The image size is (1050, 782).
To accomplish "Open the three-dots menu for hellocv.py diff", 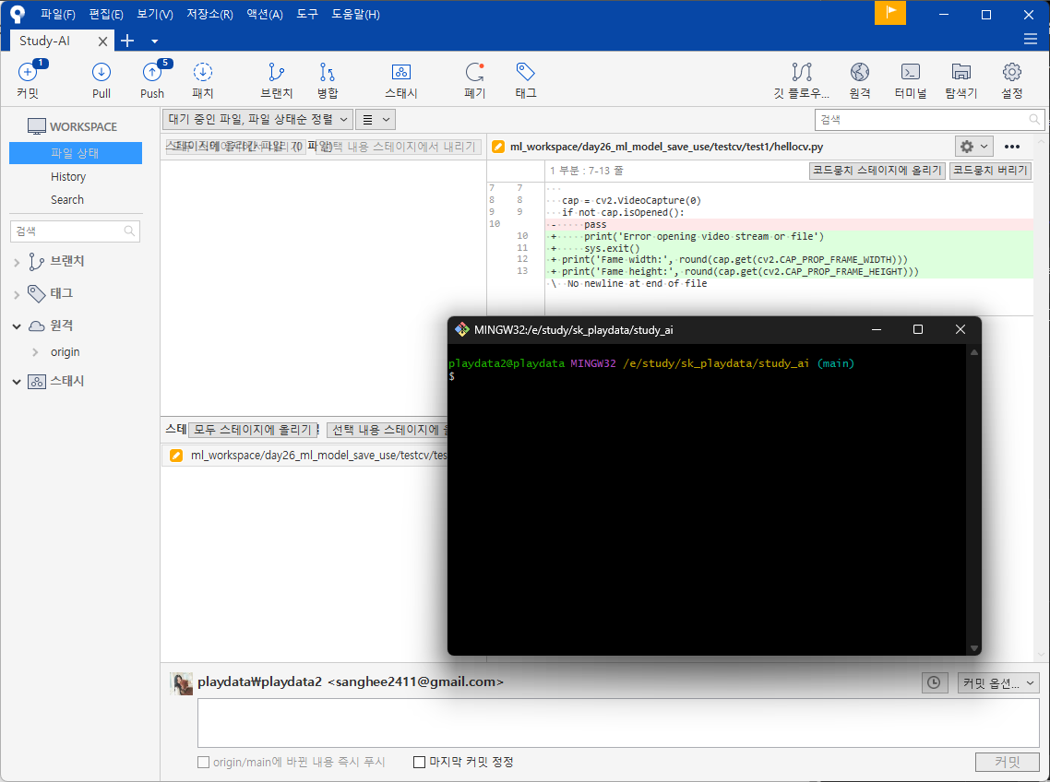I will (1012, 147).
